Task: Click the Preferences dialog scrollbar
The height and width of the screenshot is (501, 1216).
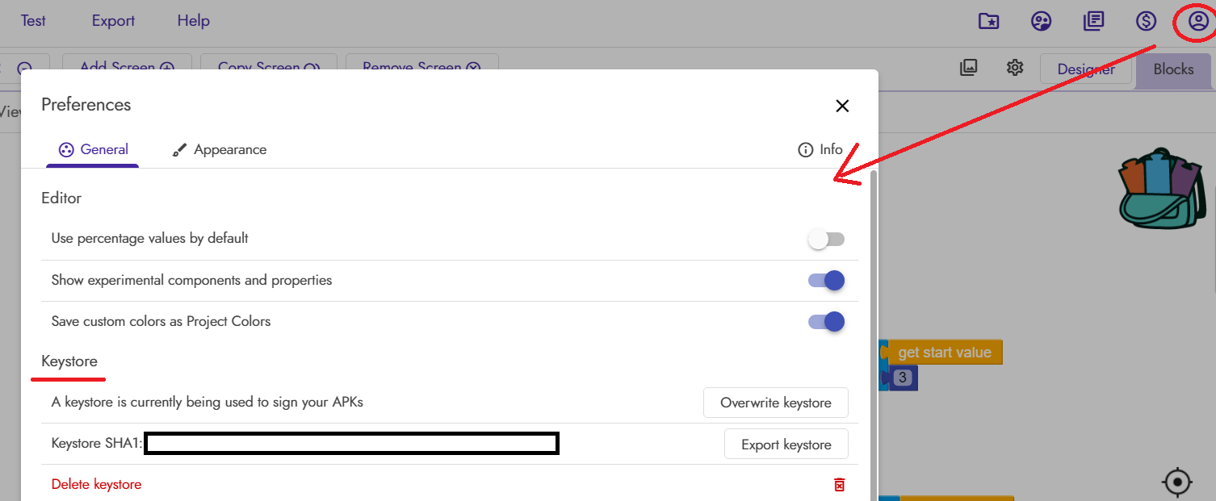Action: point(872,323)
